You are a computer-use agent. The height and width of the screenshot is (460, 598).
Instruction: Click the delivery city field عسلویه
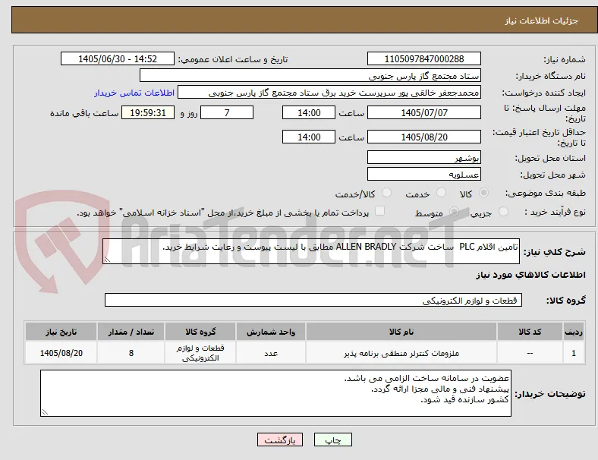pos(424,175)
